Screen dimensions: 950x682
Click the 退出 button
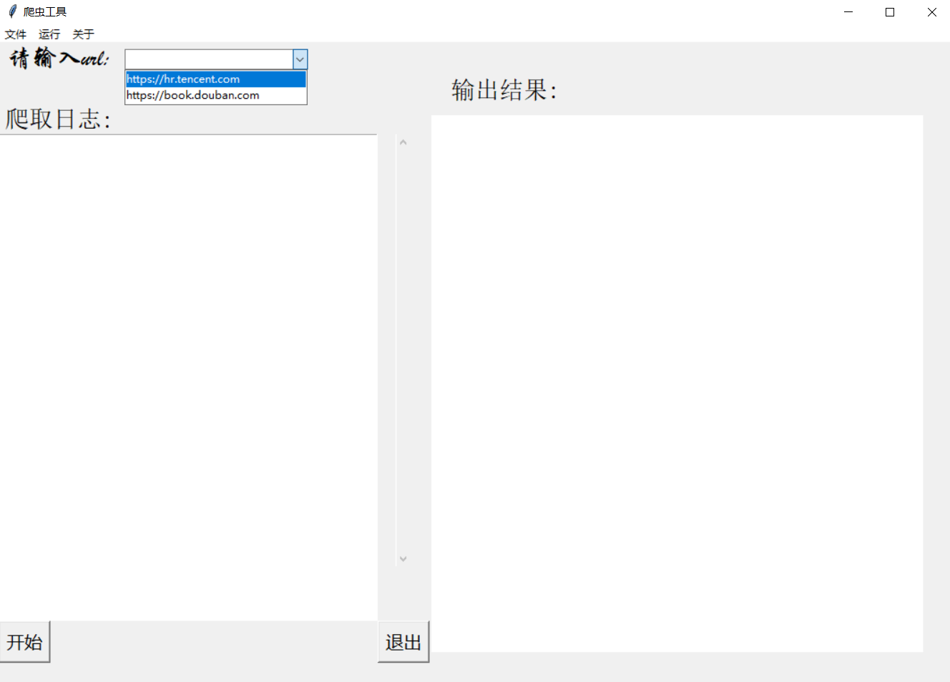(403, 642)
